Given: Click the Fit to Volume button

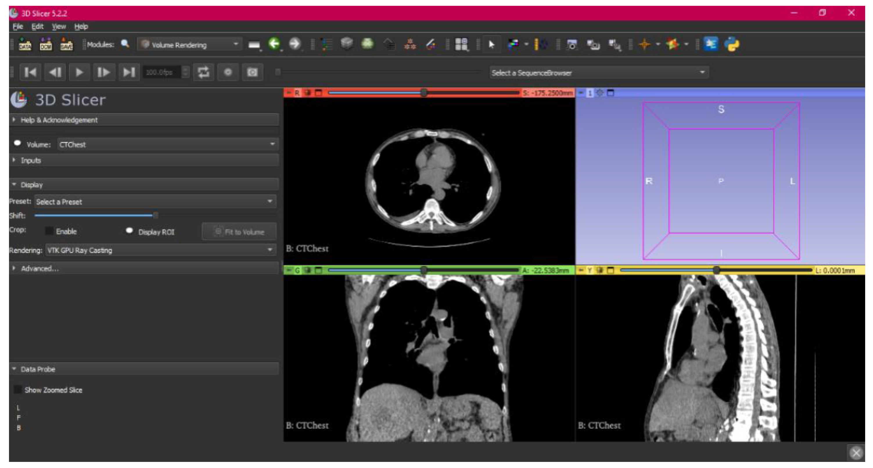Looking at the screenshot, I should (x=239, y=232).
